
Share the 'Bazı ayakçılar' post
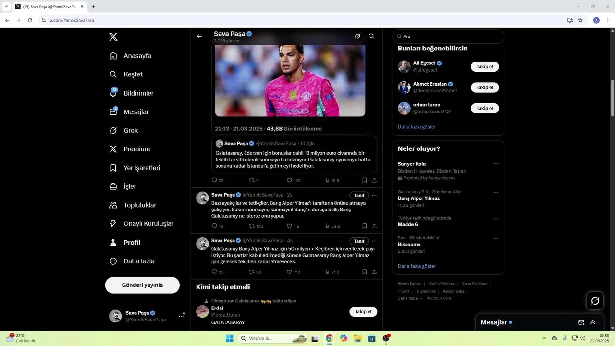(374, 226)
